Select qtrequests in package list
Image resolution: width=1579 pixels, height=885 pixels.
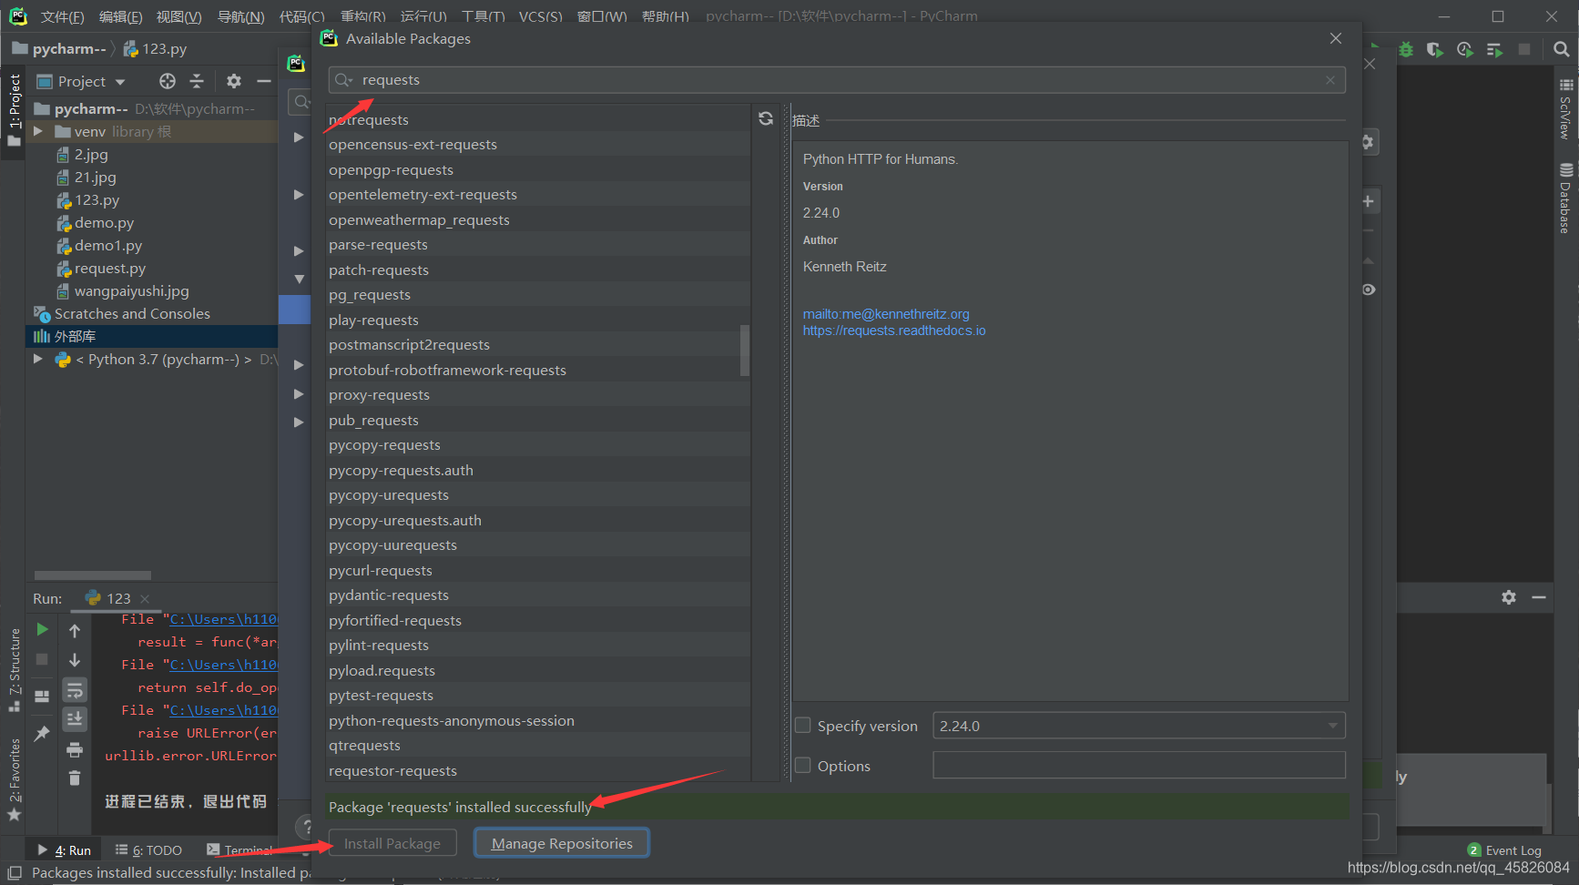(537, 746)
